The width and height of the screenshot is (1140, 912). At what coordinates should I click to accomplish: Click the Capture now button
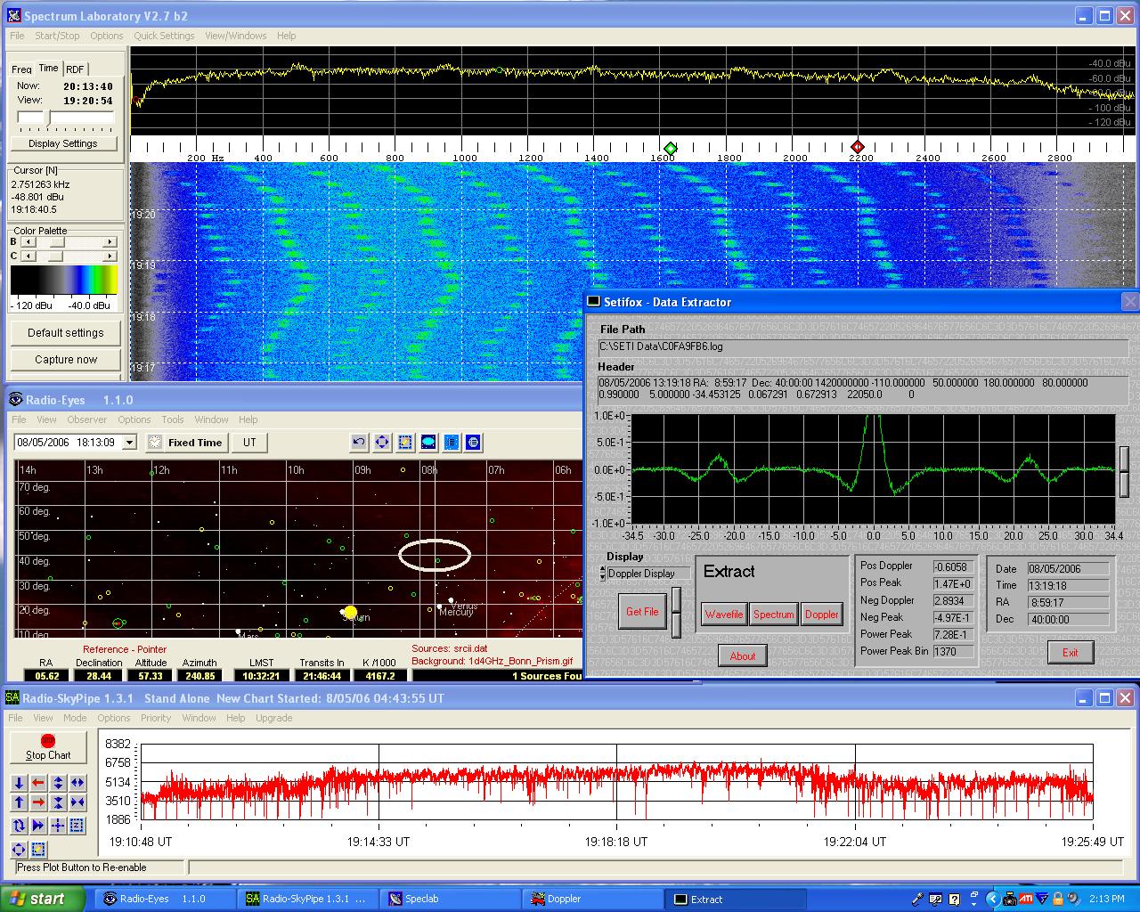[66, 360]
